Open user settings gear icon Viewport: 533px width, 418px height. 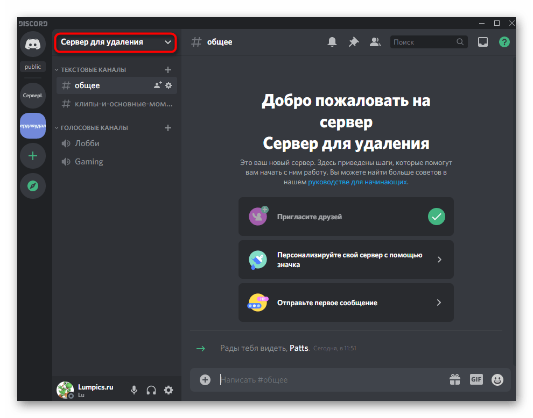tap(169, 390)
